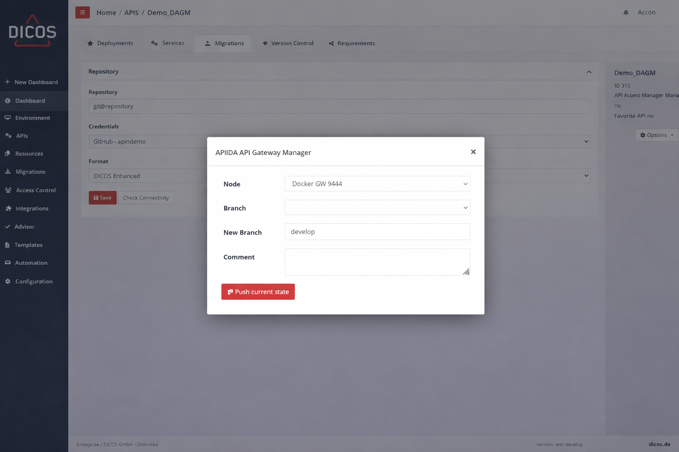Screen dimensions: 679x452
Task: Open Advisor in the sidebar
Action: [24, 226]
